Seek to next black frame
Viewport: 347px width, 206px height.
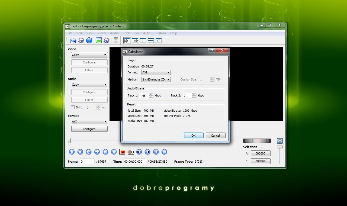tap(147, 152)
